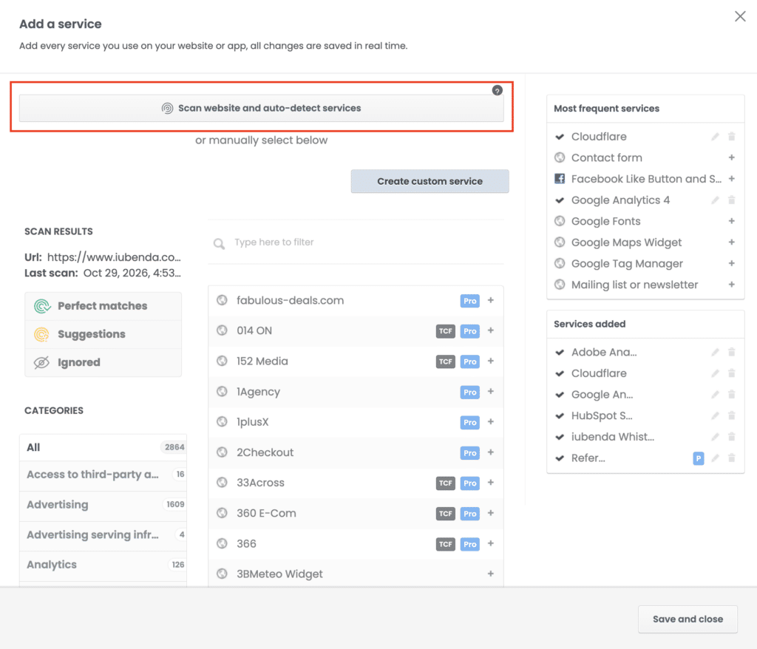Close the Add a service dialog
This screenshot has height=649, width=757.
tap(740, 16)
